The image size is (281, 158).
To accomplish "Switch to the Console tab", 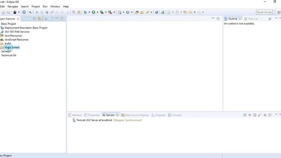I will tap(175, 115).
